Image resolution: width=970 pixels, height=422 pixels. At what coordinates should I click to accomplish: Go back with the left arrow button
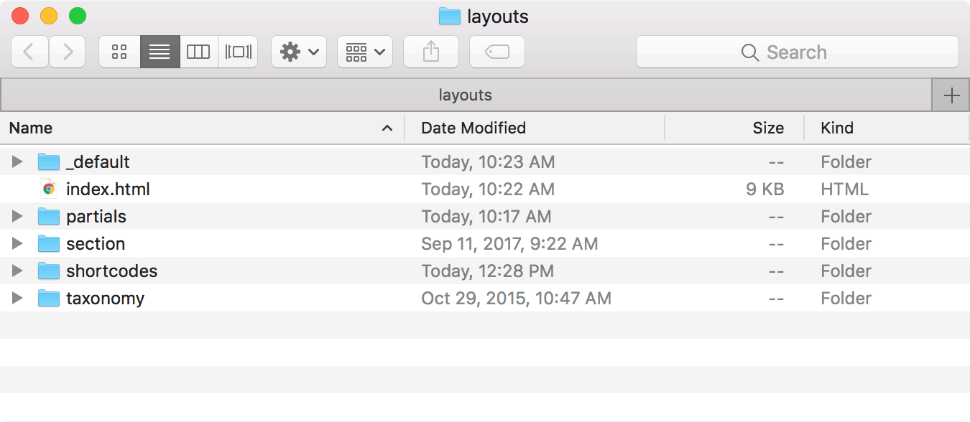[29, 52]
